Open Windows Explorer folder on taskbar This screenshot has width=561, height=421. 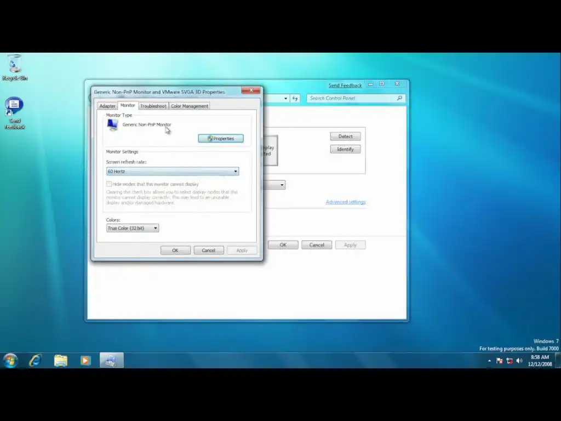[61, 361]
